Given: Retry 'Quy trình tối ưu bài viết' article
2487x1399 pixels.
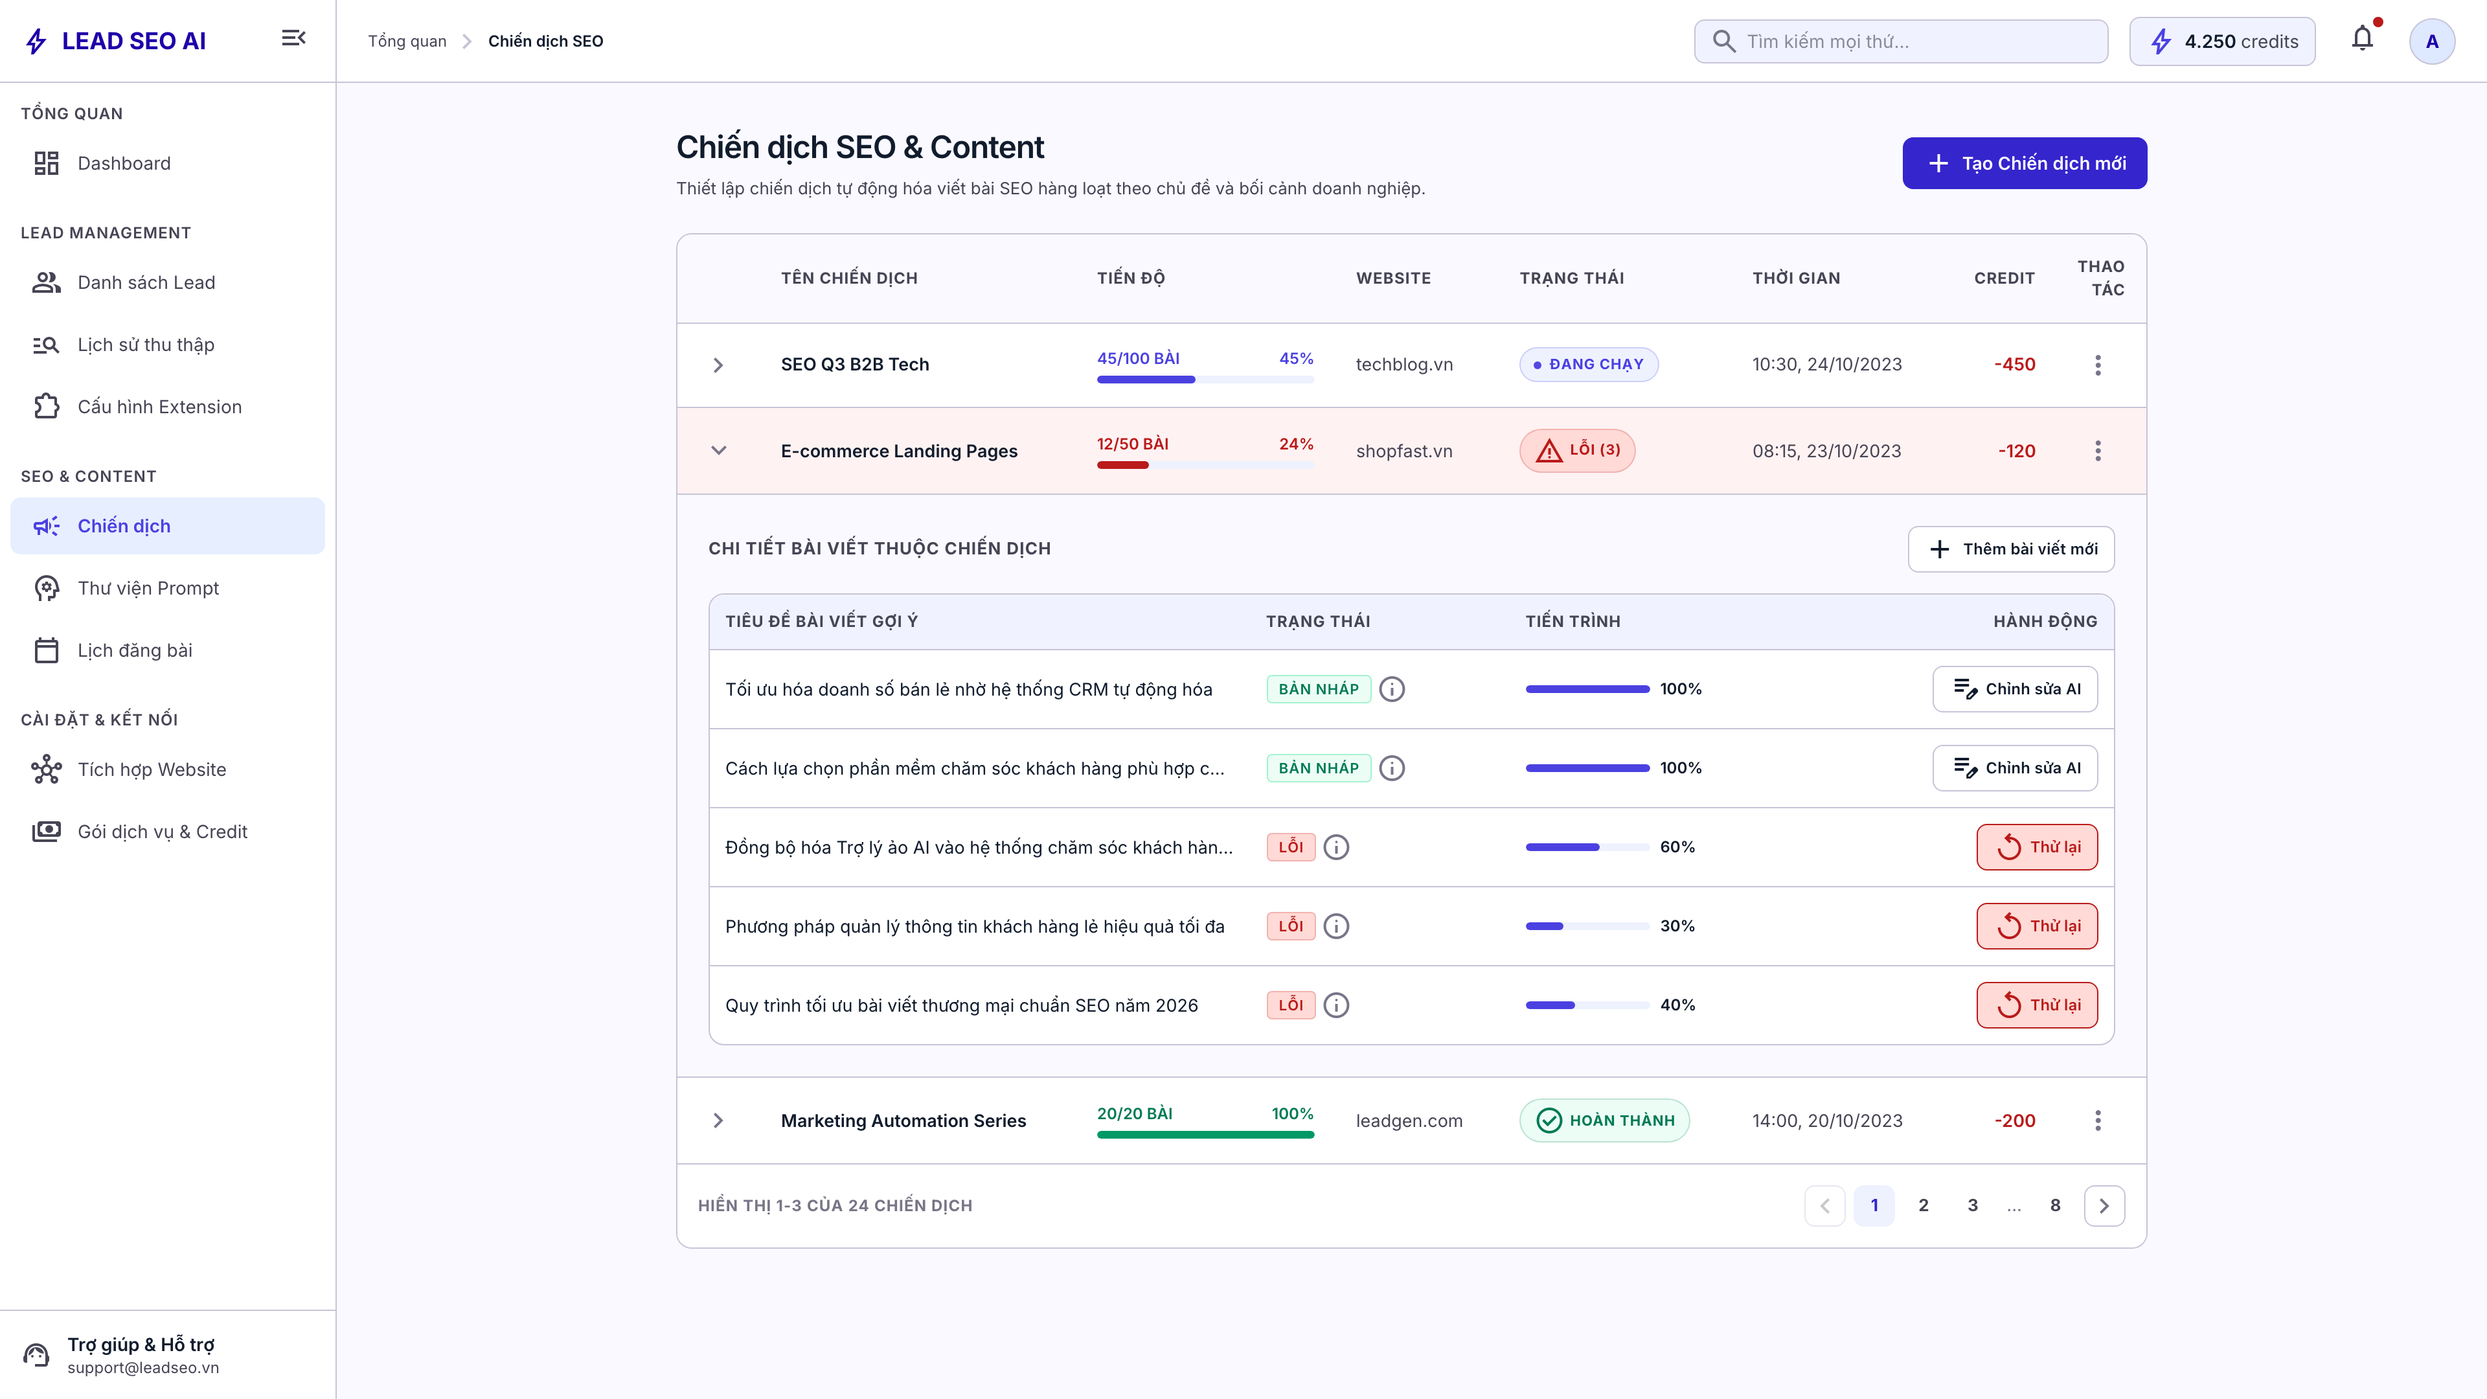Looking at the screenshot, I should point(2037,1006).
